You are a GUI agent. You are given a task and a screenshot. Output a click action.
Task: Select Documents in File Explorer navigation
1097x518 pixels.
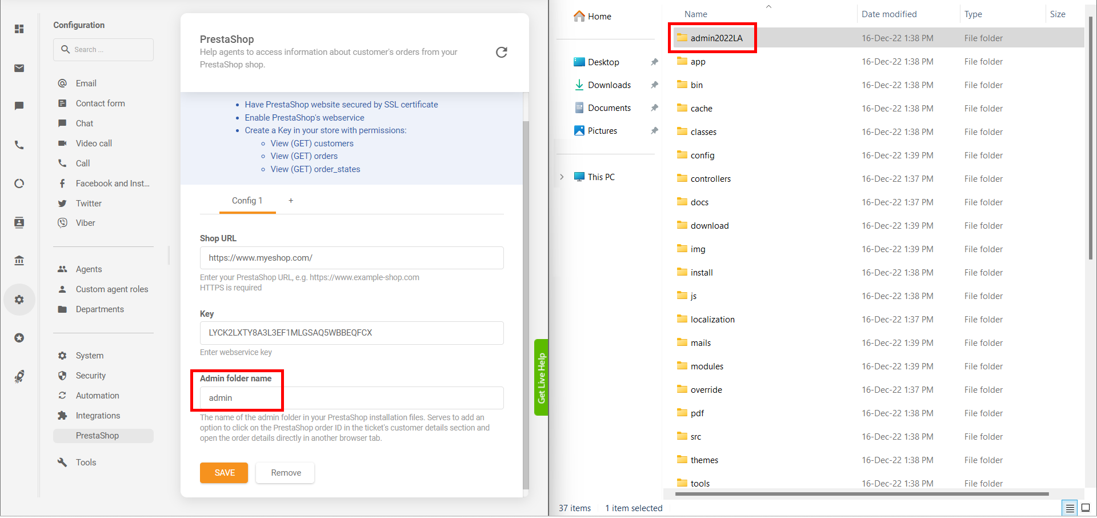[603, 108]
